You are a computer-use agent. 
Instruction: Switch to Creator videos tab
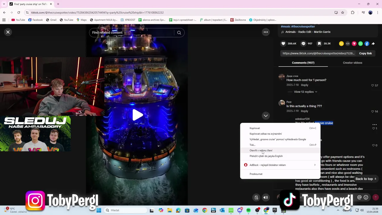tap(352, 63)
